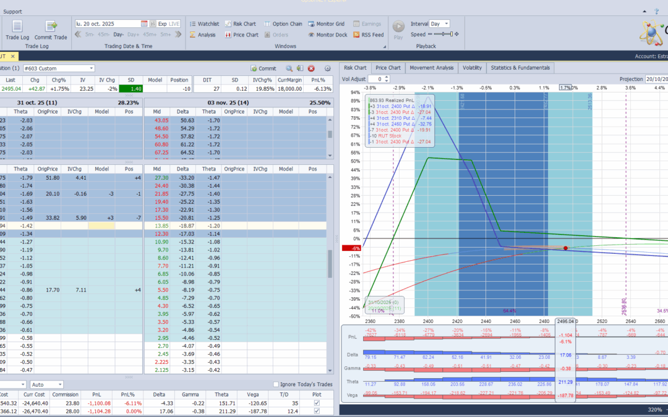Viewport: 668px width, 417px height.
Task: Open Statistics & Fundamentals tab
Action: pos(520,68)
